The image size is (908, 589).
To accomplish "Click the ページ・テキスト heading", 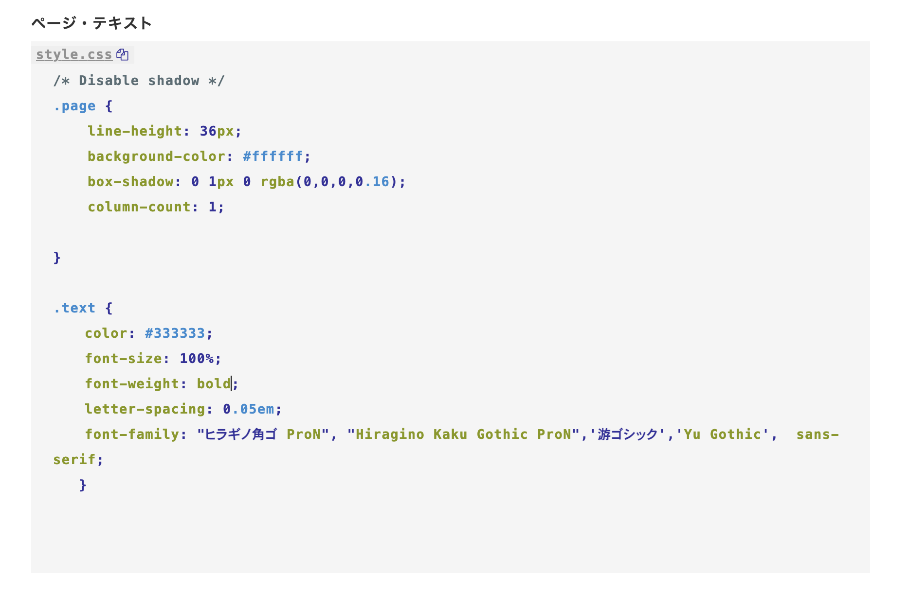I will (x=91, y=23).
